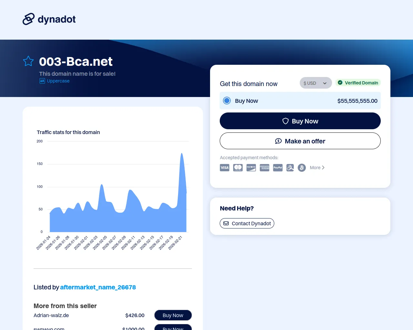Click the Visa payment icon
This screenshot has height=330, width=413.
tap(225, 168)
